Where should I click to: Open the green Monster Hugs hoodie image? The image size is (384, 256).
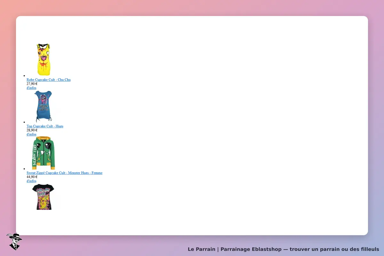(43, 153)
